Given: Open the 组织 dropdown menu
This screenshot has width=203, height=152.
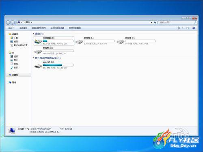Looking at the screenshot, I should pyautogui.click(x=11, y=28).
